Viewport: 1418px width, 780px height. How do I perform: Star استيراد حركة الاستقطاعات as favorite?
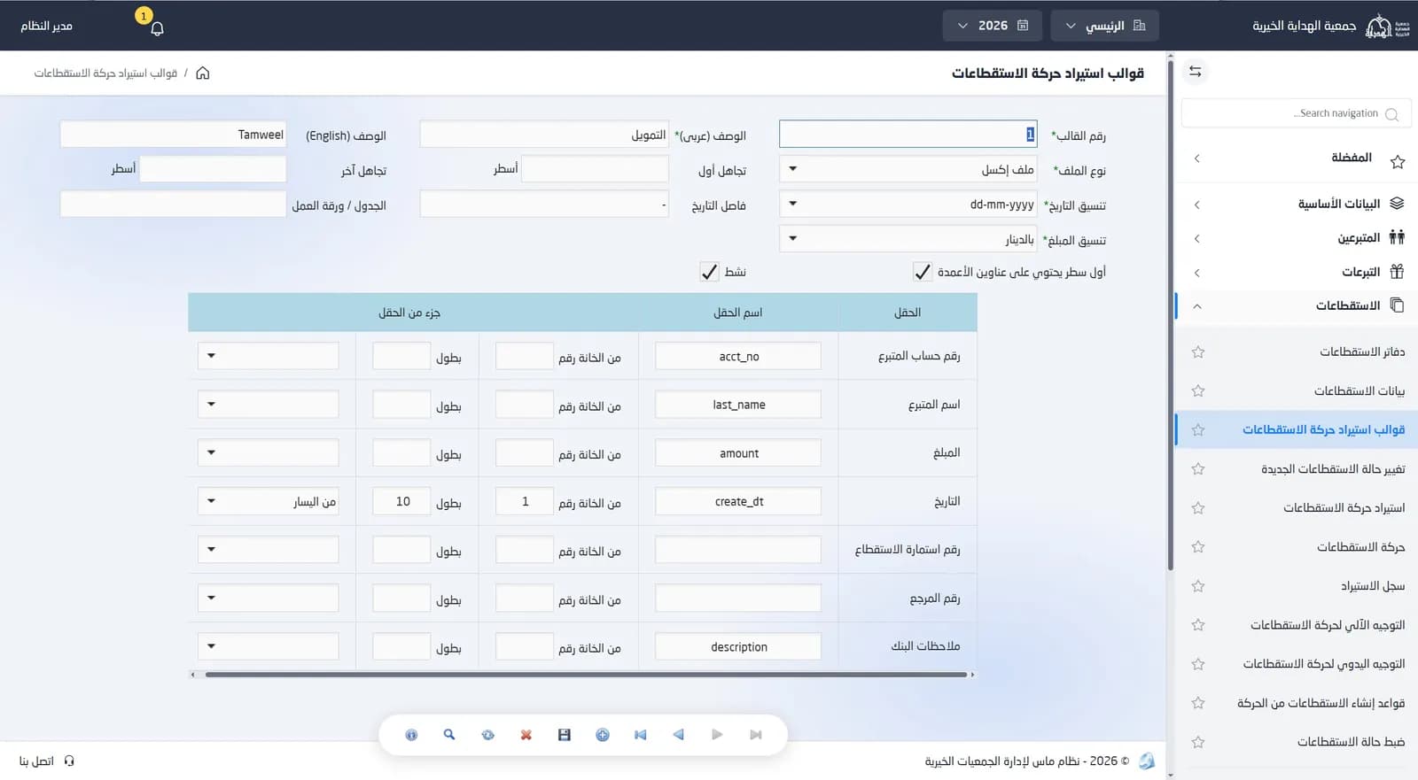click(x=1198, y=508)
